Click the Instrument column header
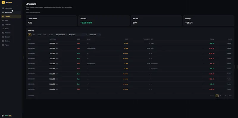Screen dimensions: 238x118 coord(53,39)
